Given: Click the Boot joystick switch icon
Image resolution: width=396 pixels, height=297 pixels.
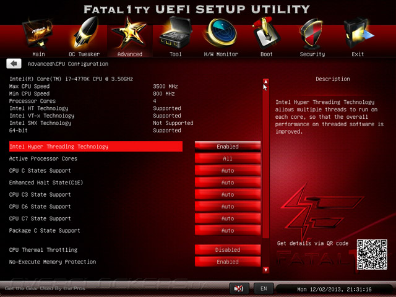Looking at the screenshot, I should tap(265, 33).
